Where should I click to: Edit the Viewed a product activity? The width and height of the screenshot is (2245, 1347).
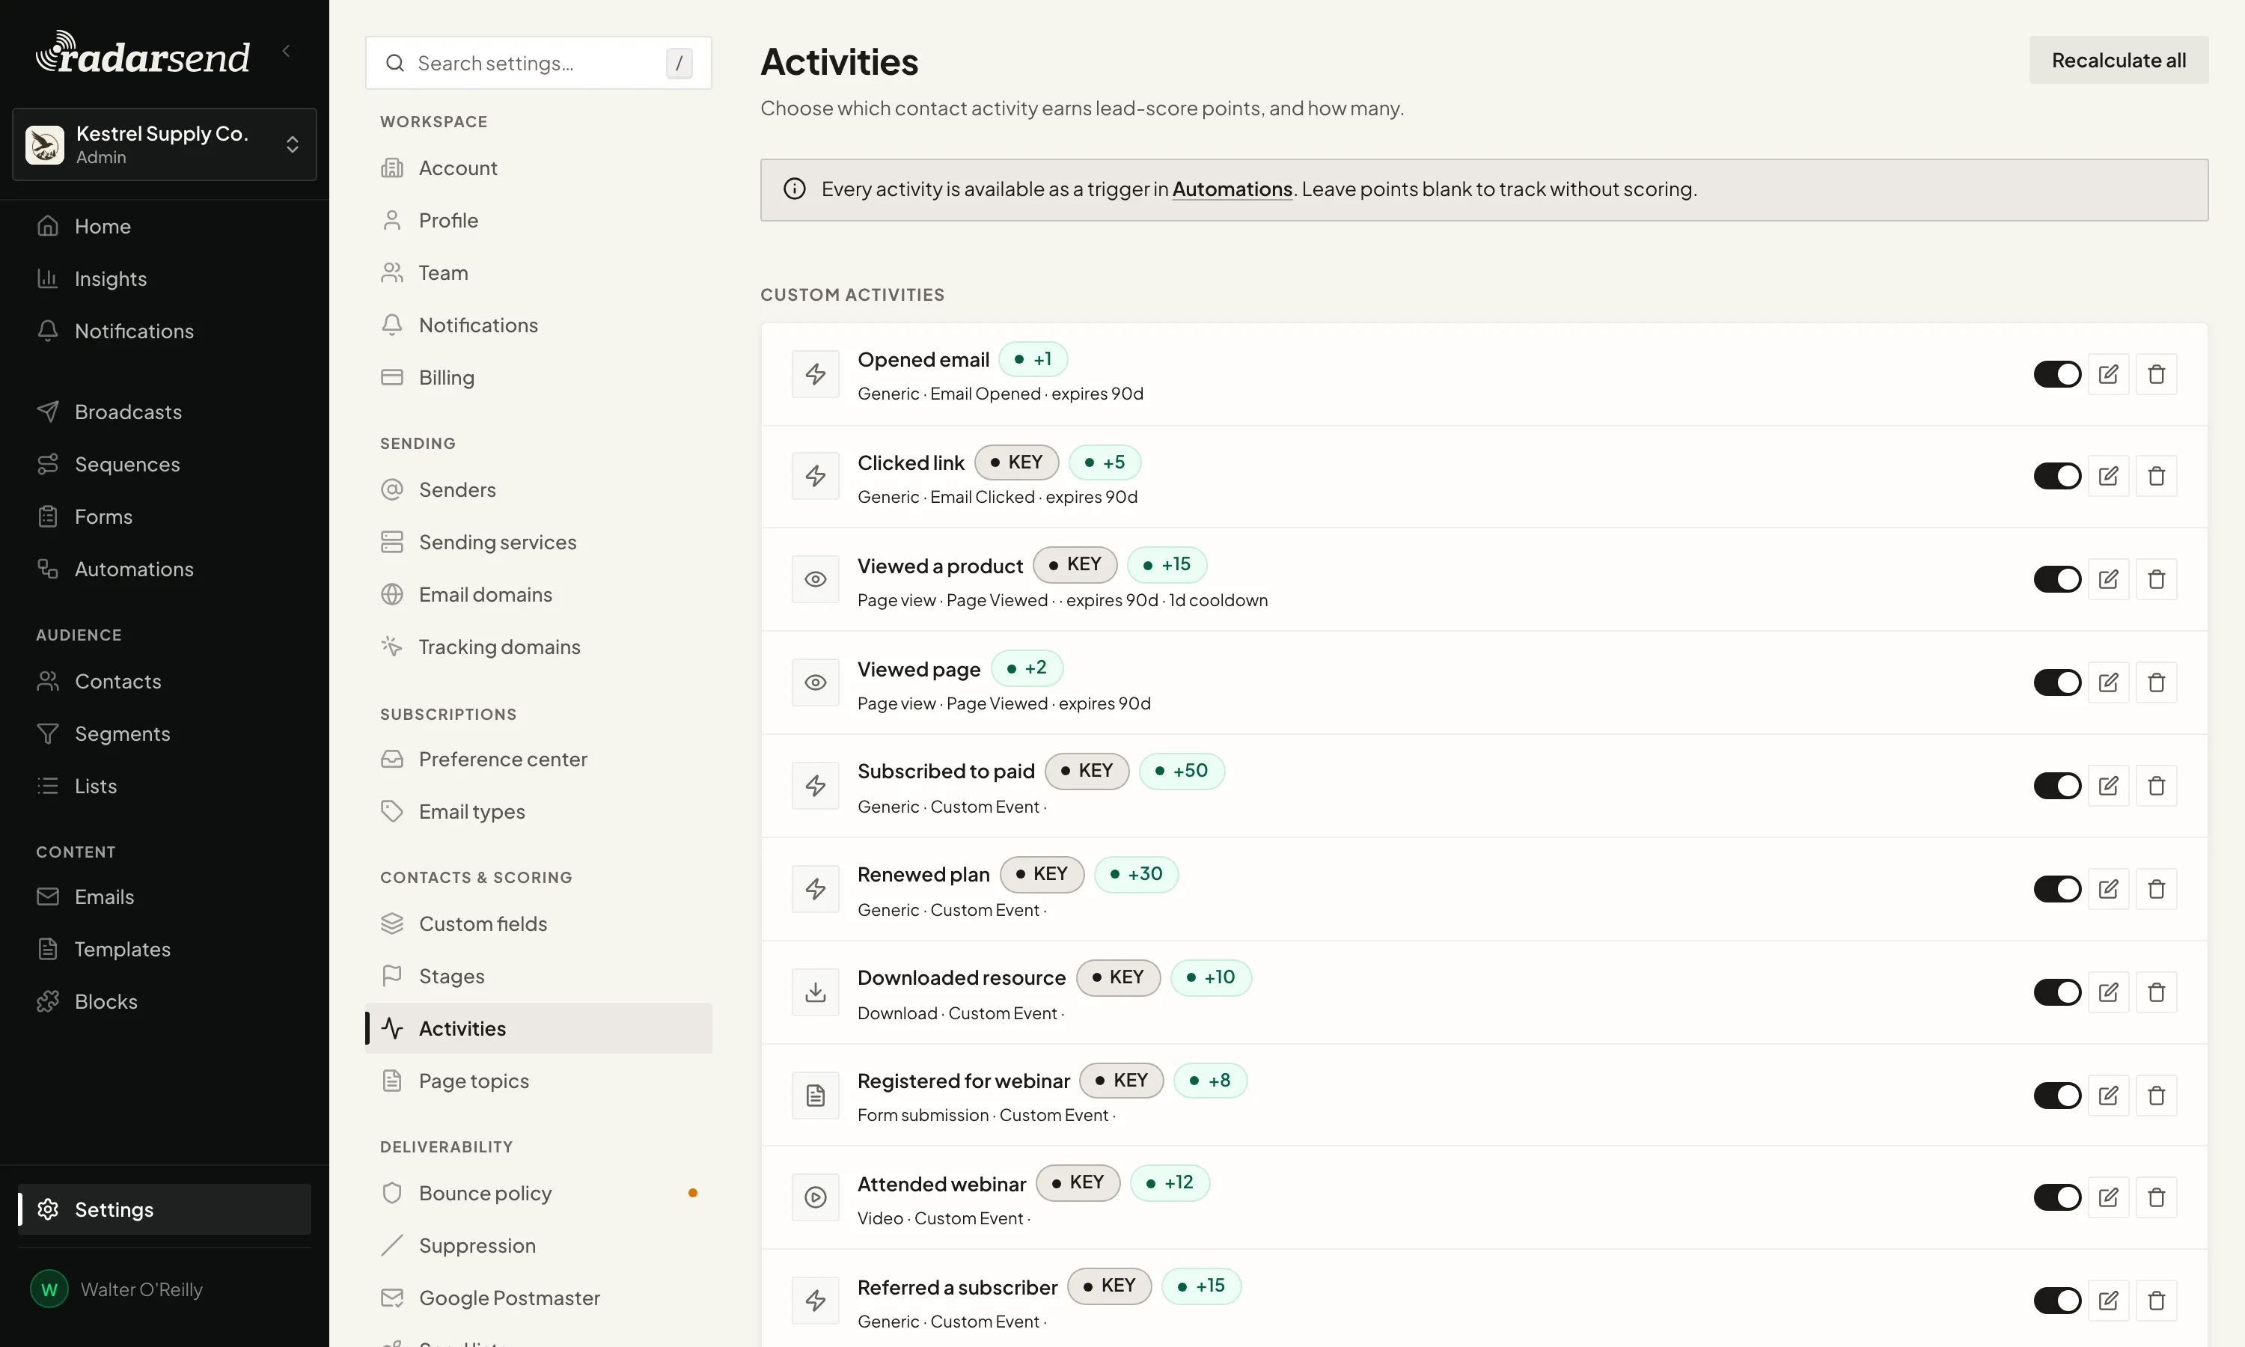click(x=2108, y=579)
